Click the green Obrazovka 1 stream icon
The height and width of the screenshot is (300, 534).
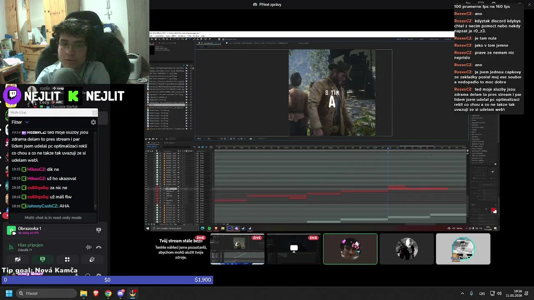pos(11,230)
